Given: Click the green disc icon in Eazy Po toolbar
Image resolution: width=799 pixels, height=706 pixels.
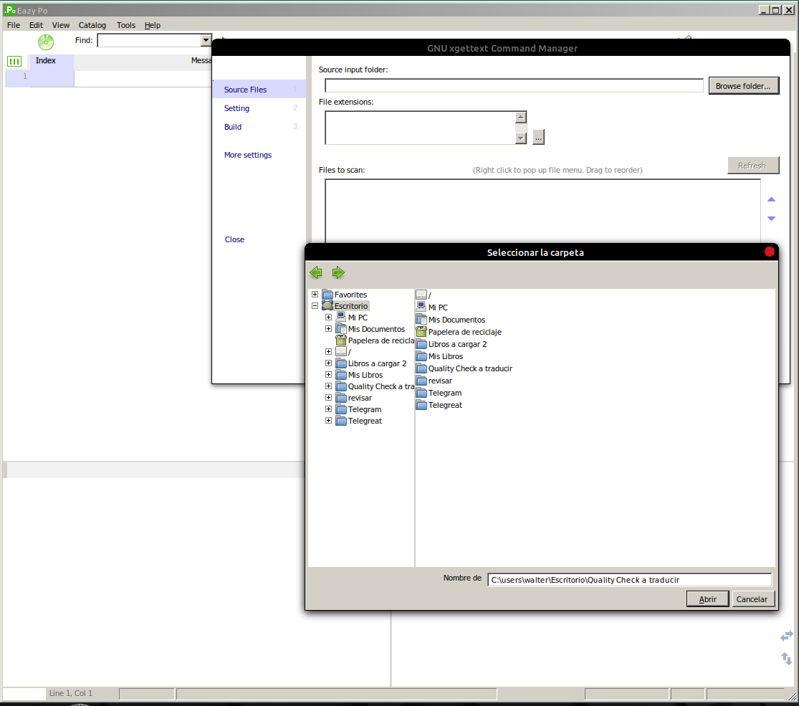Looking at the screenshot, I should pos(46,42).
